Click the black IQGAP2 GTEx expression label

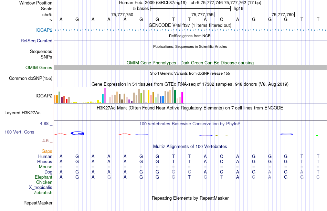pos(44,96)
